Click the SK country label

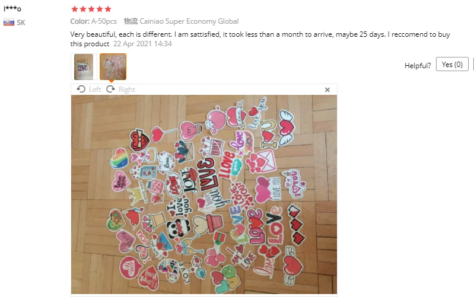click(21, 23)
